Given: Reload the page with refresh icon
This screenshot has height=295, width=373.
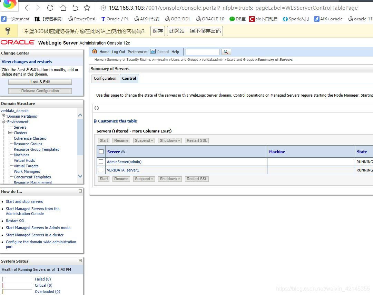Looking at the screenshot, I should pos(50,8).
